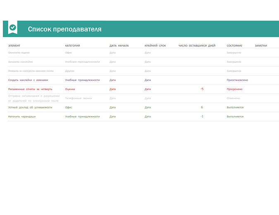This screenshot has height=215, width=279.
Task: Click the 'Просрочено' status cell
Action: [234, 89]
